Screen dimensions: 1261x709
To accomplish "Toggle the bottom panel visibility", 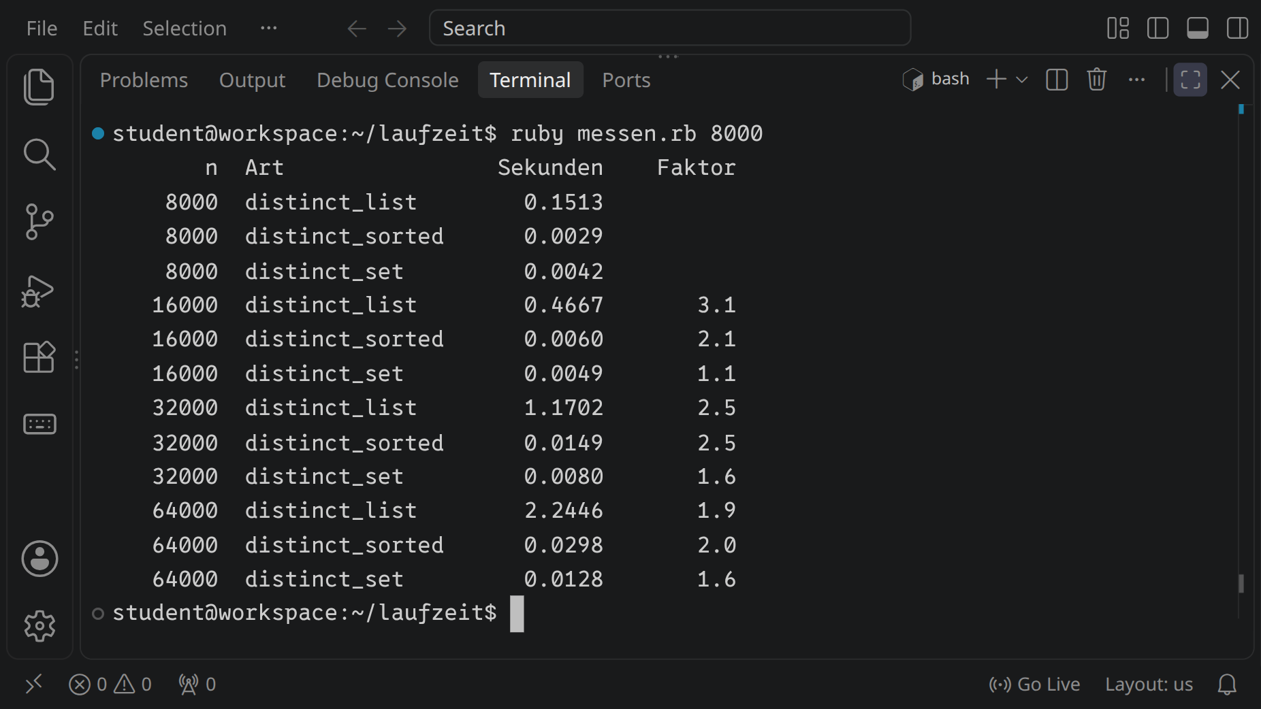I will 1198,29.
